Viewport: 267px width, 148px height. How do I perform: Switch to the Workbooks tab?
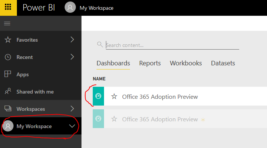coord(186,63)
